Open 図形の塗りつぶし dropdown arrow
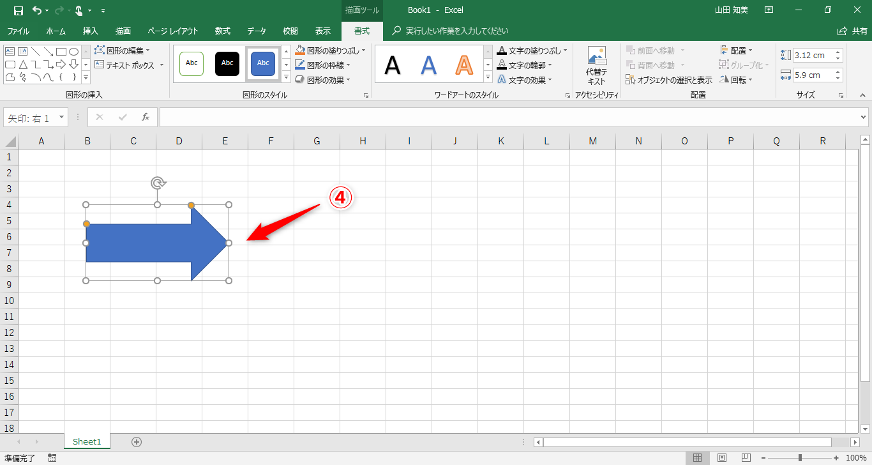872x465 pixels. pos(364,50)
